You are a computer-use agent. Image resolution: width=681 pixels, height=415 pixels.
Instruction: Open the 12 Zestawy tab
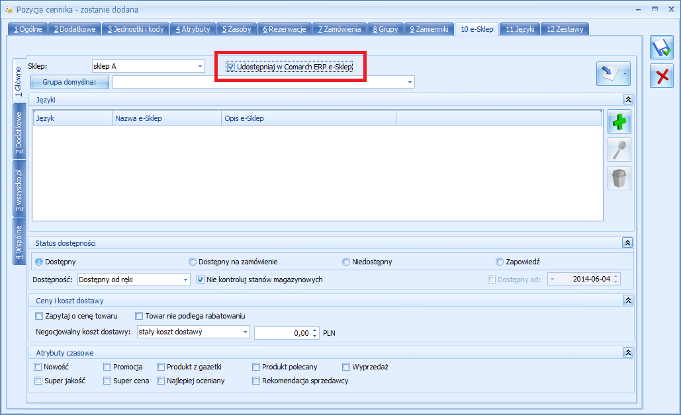[x=565, y=29]
